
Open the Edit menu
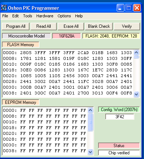(15, 16)
